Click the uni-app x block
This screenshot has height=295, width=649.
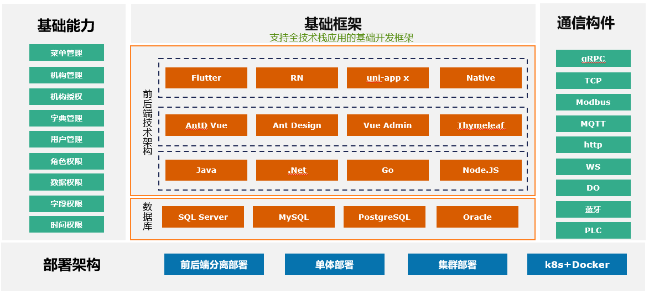point(387,78)
